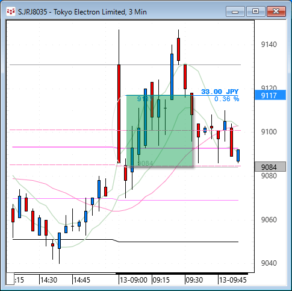The width and height of the screenshot is (292, 291).
Task: Minimize the Tokyo Electron chart window
Action: [x=235, y=11]
